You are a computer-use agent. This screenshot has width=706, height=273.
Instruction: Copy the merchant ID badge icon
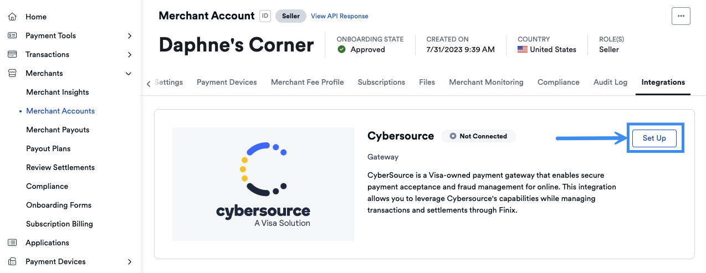tap(265, 16)
